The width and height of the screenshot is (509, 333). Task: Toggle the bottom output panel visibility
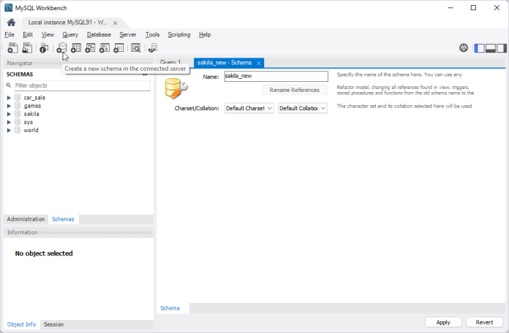[491, 48]
